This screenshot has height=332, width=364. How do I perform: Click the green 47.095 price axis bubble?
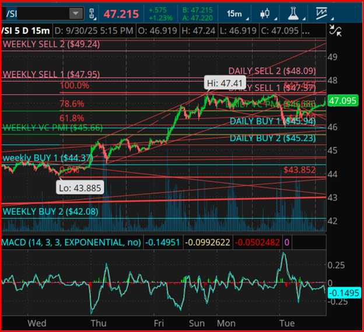342,102
